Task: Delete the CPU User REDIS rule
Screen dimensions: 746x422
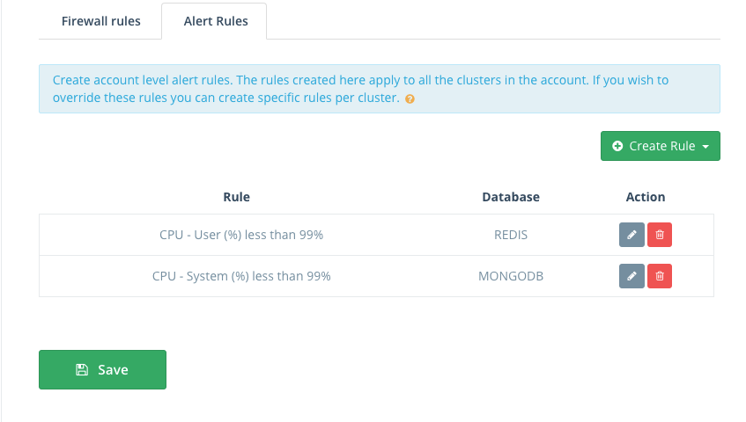Action: [x=660, y=235]
